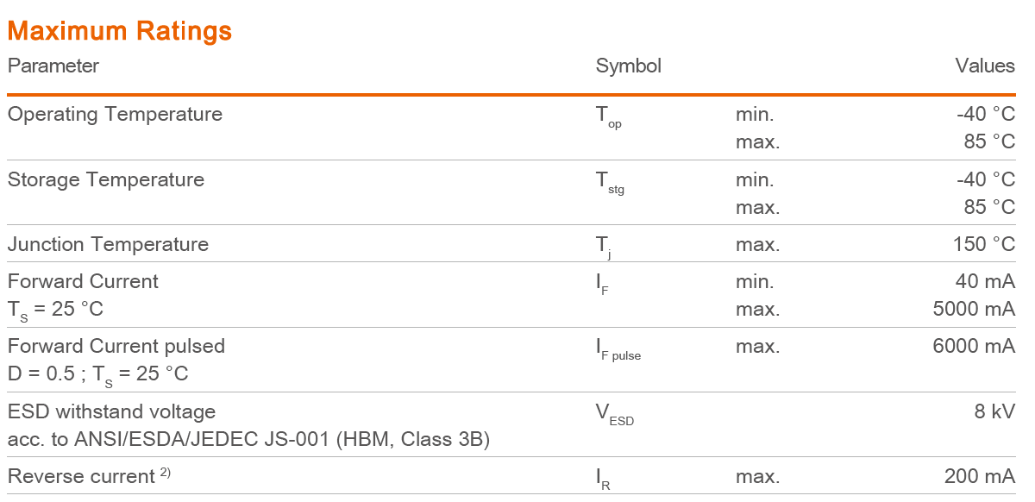Image resolution: width=1035 pixels, height=502 pixels.
Task: Click the Maximum Ratings heading
Action: pyautogui.click(x=120, y=32)
